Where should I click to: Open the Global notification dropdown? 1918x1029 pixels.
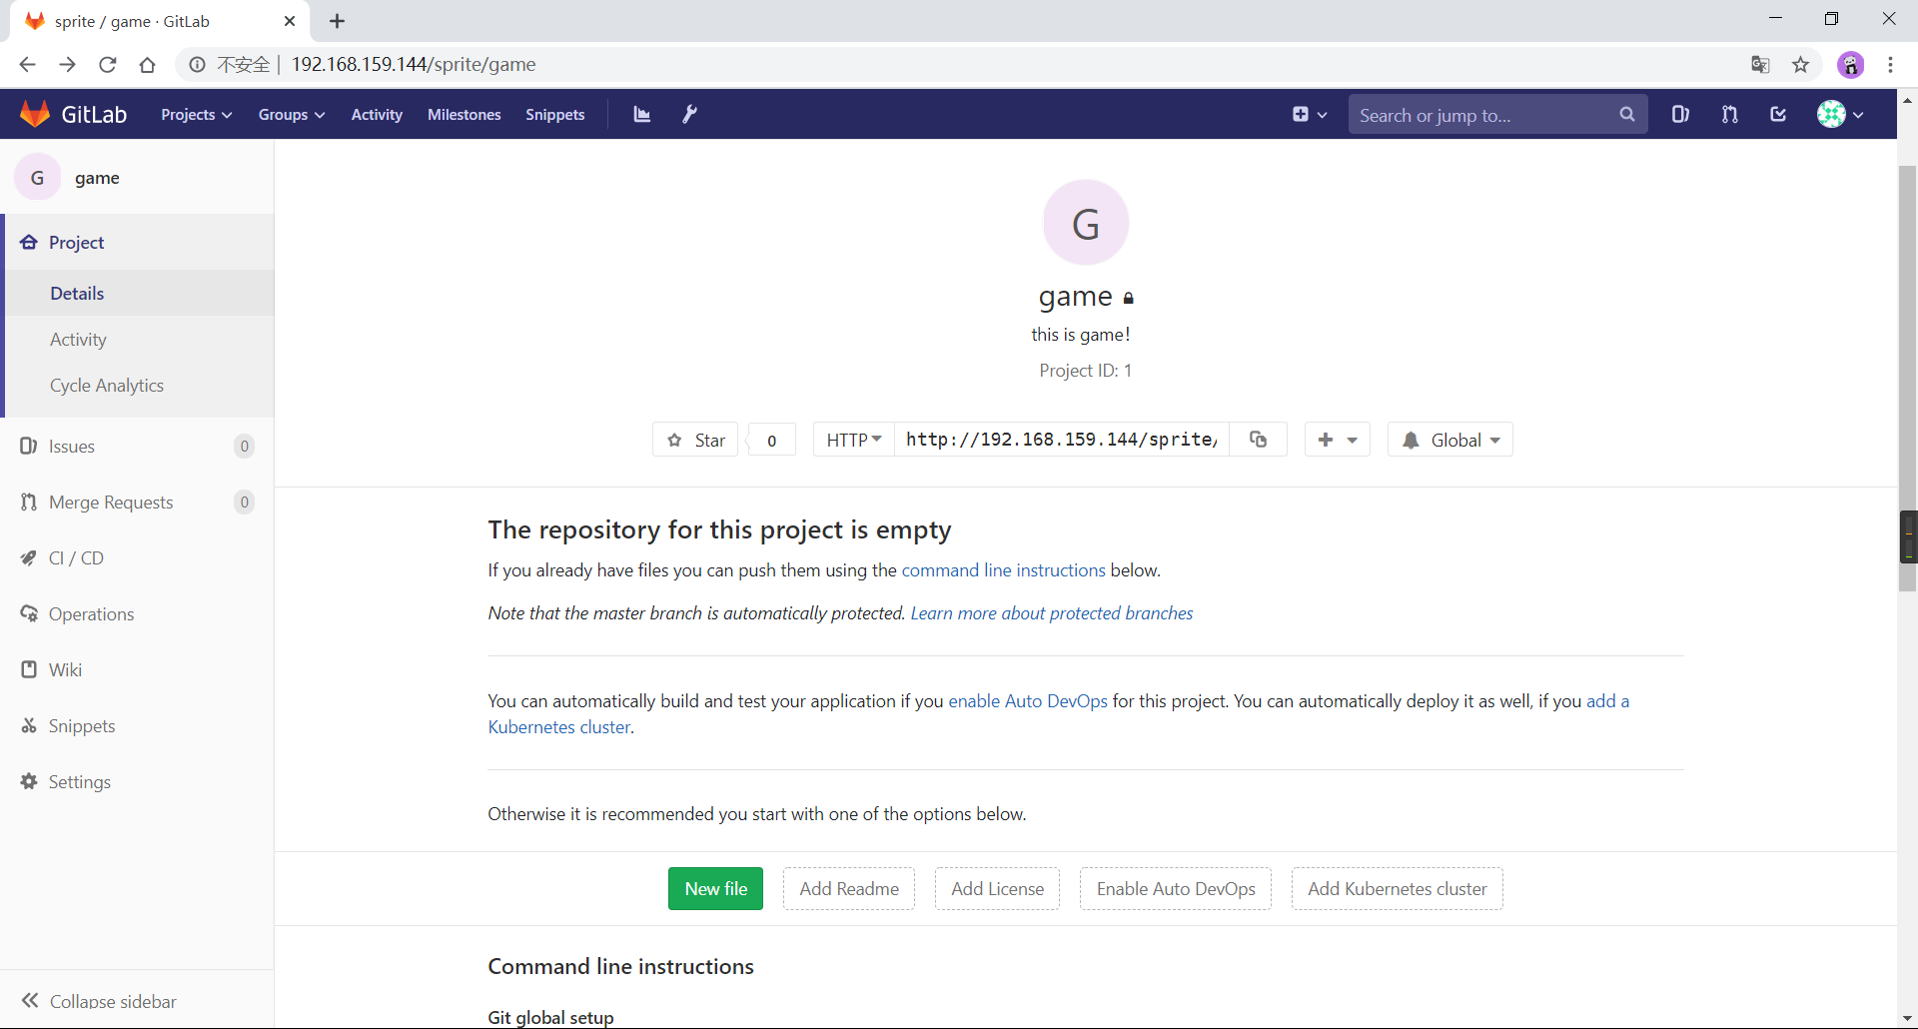1450,440
